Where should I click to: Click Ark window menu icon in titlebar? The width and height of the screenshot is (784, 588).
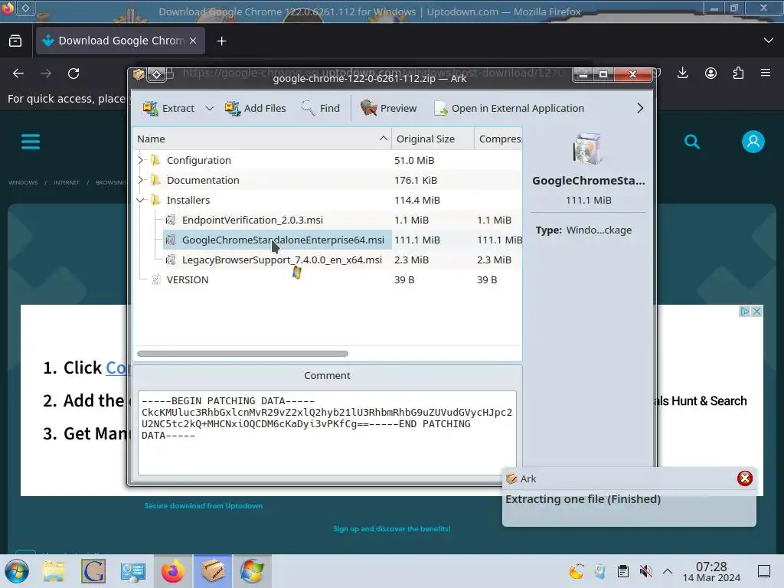[x=139, y=74]
